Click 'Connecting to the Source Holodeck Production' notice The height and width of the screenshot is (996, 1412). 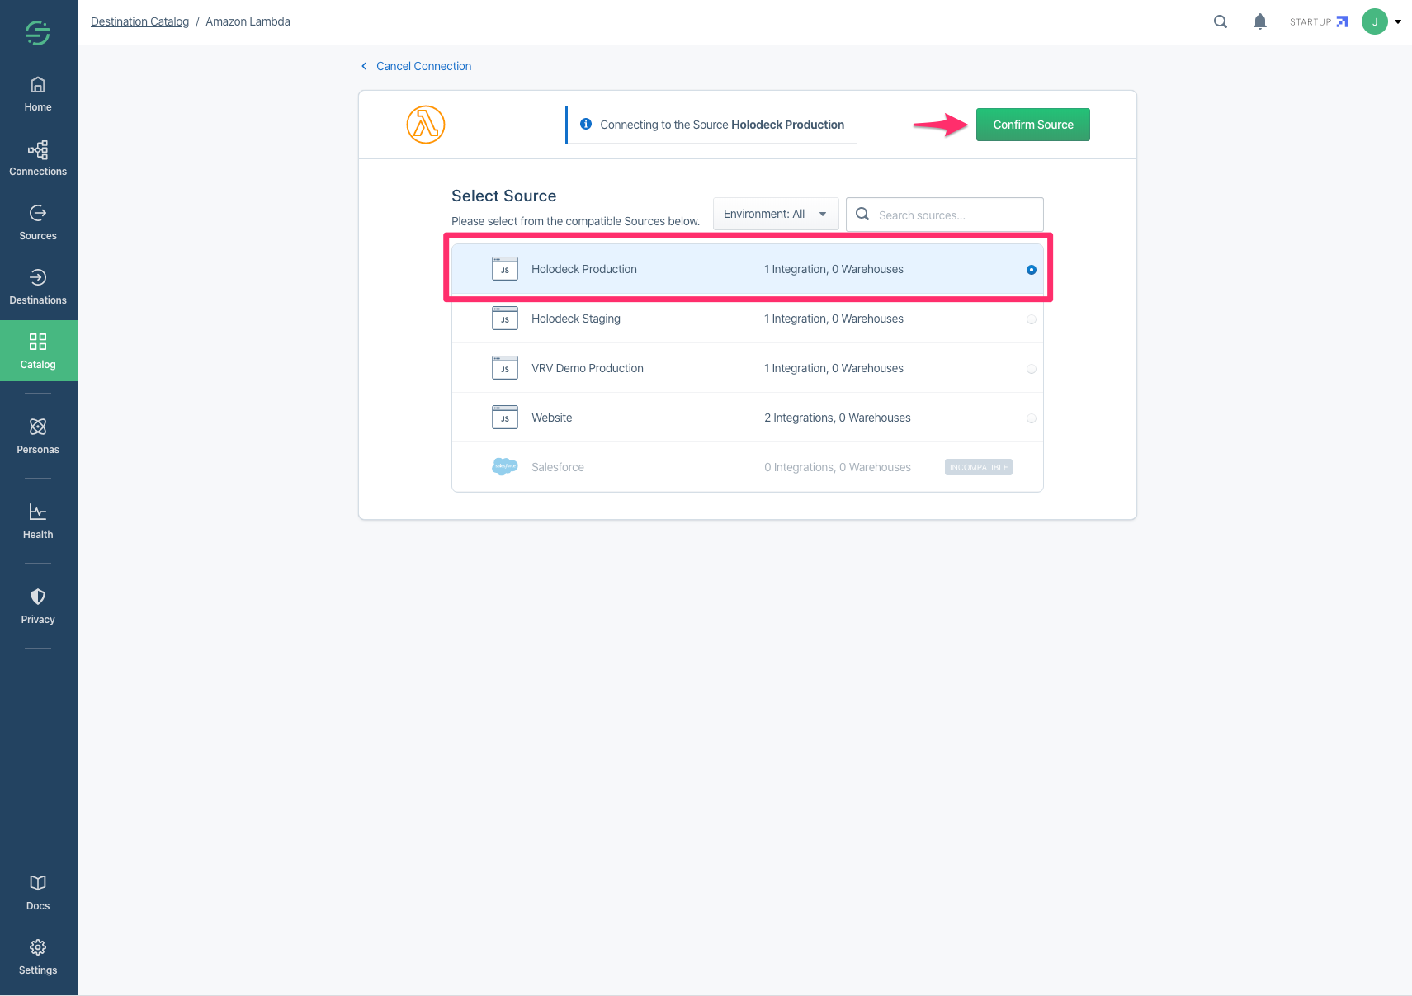711,125
